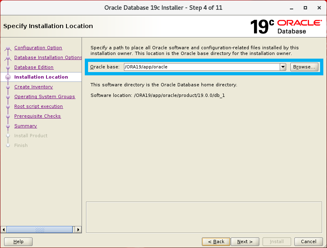Expand the Oracle base dropdown arrow

coord(283,67)
